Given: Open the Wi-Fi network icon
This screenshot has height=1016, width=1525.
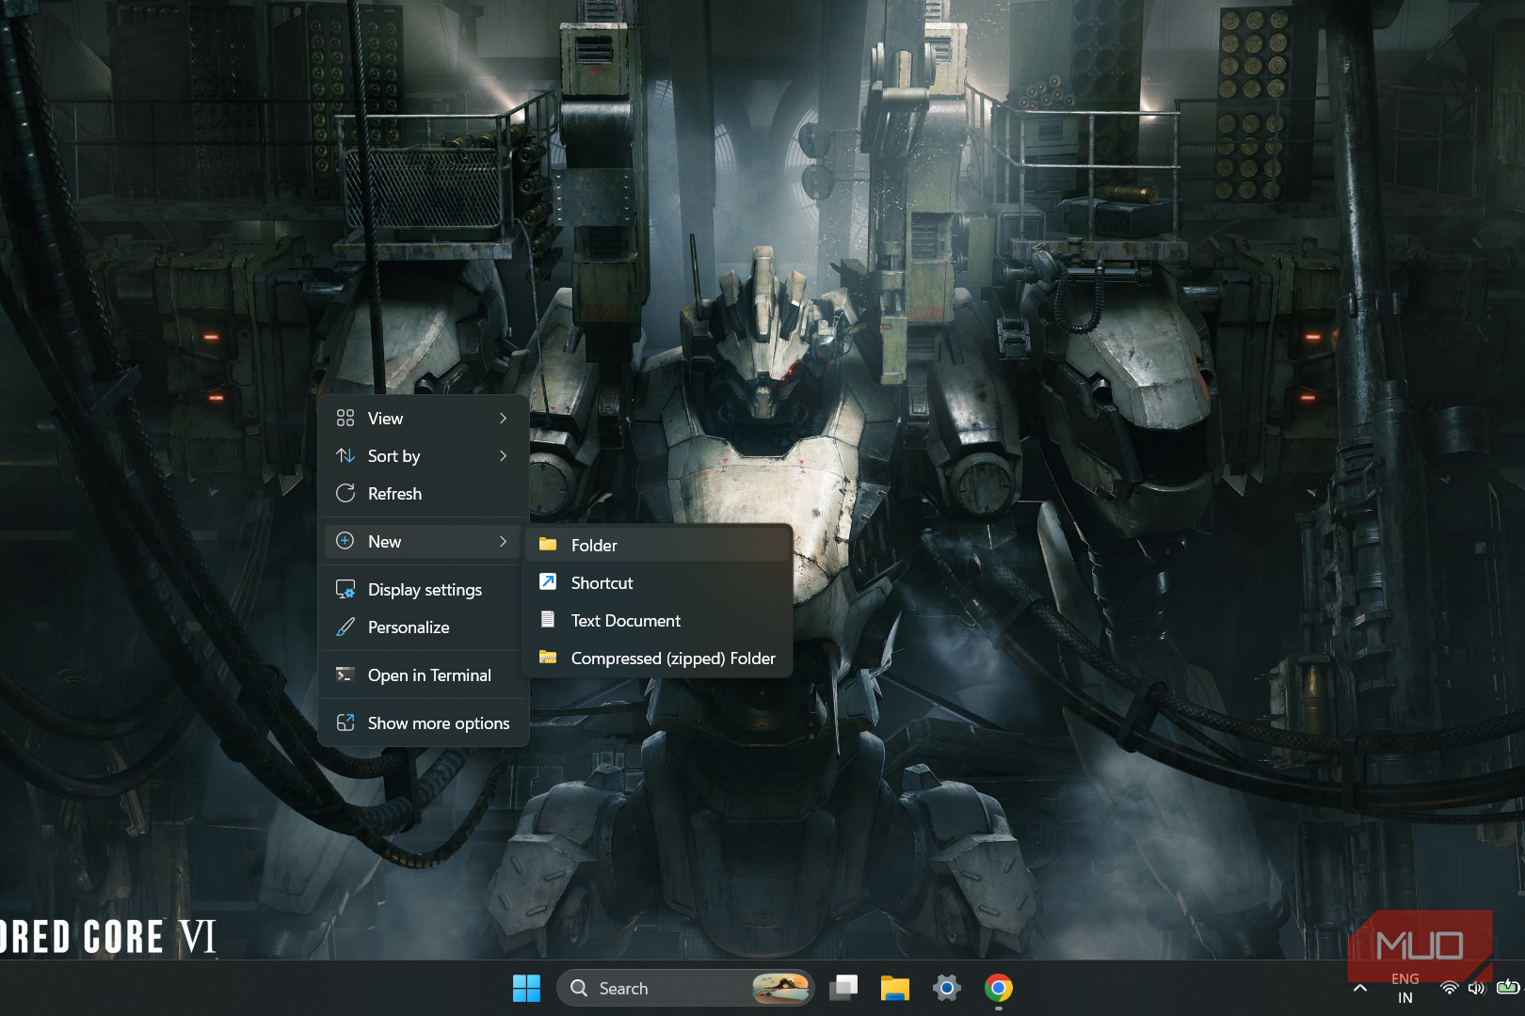Looking at the screenshot, I should coord(1450,989).
